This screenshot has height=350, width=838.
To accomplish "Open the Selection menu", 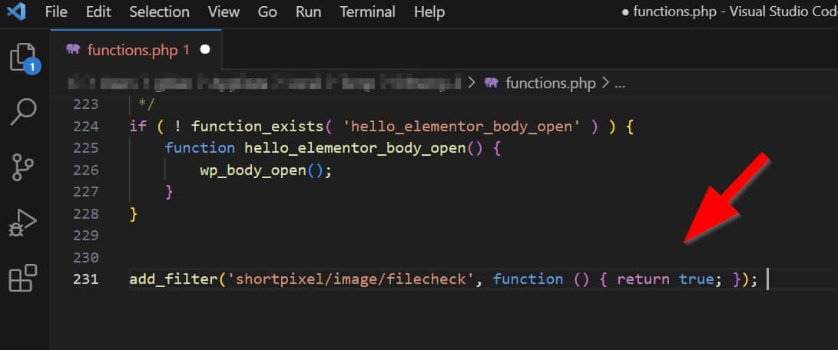I will point(159,12).
